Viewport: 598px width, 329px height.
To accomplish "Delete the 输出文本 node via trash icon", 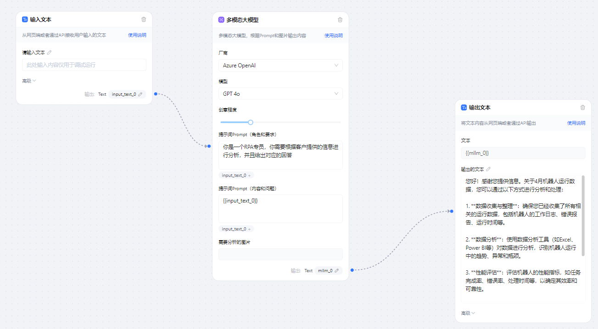I will point(583,108).
